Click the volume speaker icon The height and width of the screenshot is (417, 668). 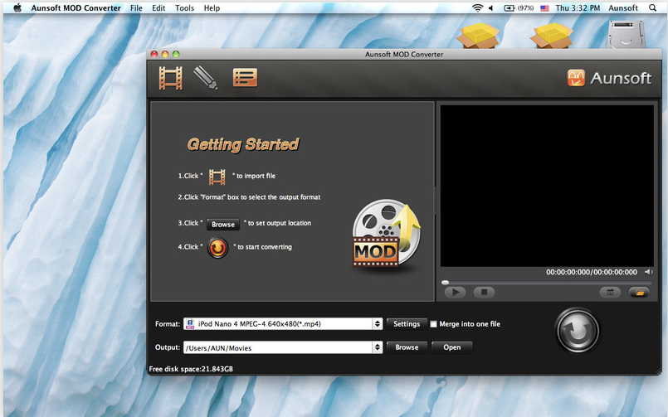pos(646,272)
